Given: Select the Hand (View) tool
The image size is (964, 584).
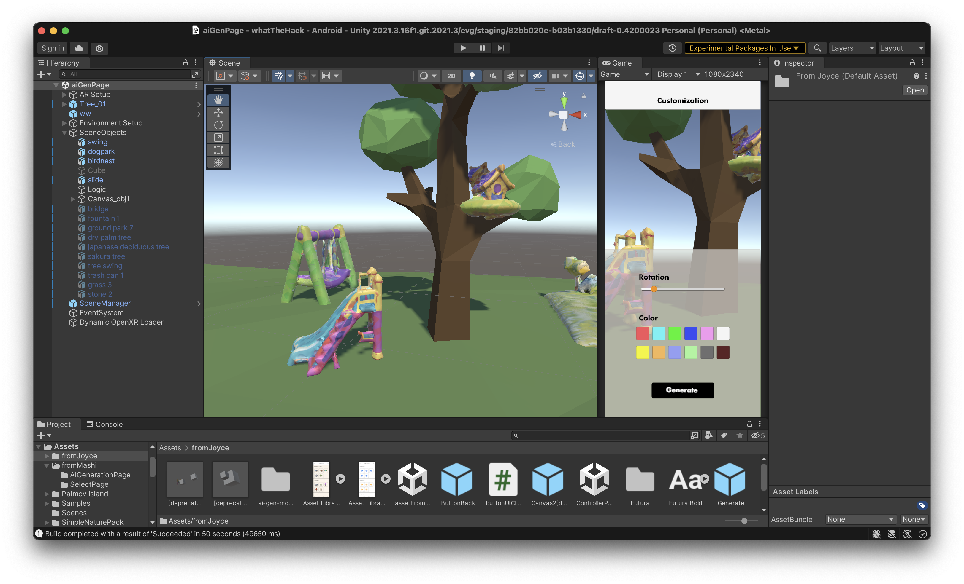Looking at the screenshot, I should 218,100.
